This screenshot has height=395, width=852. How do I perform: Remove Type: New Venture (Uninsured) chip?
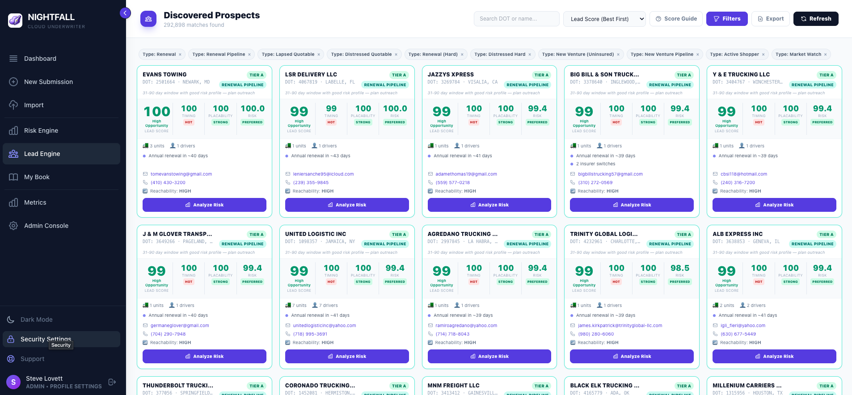click(x=618, y=55)
